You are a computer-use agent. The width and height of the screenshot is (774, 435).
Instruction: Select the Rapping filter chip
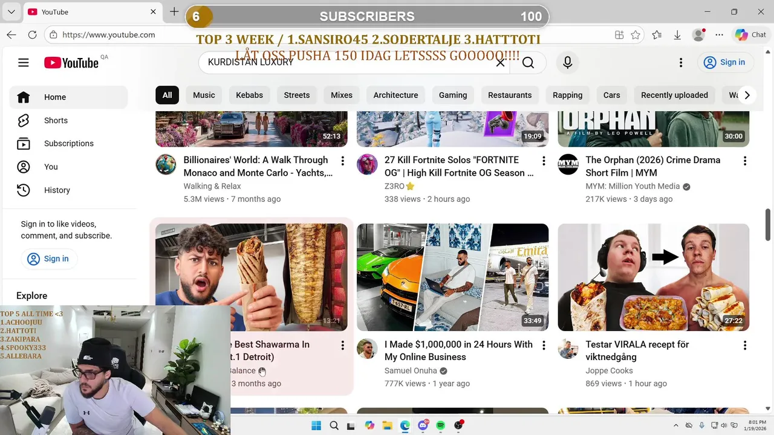tap(567, 95)
